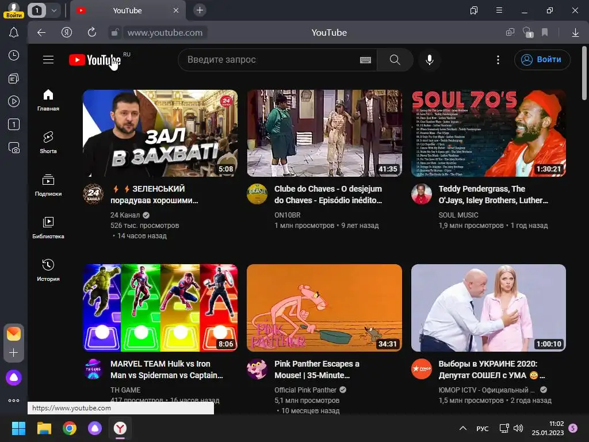
Task: Open the Marvel Team Hulk video thumbnail
Action: tap(160, 308)
